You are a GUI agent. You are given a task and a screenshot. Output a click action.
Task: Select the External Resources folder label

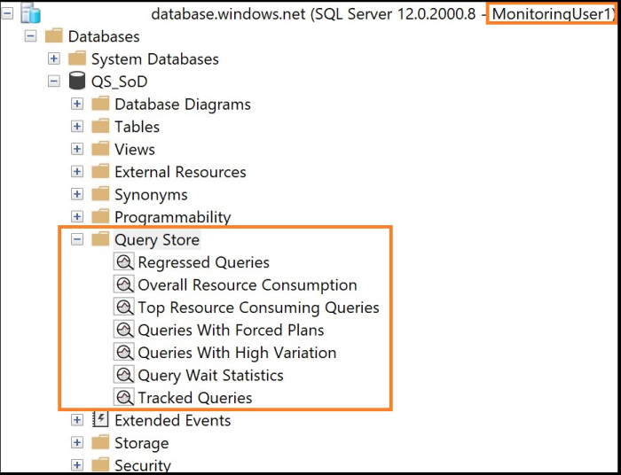pos(180,172)
